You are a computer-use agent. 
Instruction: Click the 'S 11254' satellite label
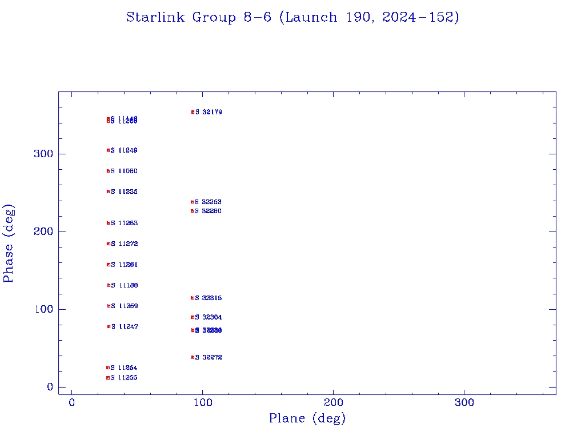coord(124,368)
